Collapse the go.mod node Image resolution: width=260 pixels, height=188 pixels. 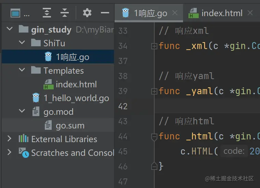pos(22,111)
